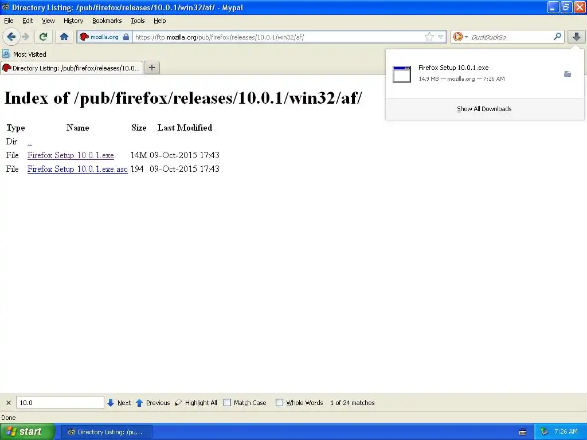Click the search magnifier icon

click(557, 36)
